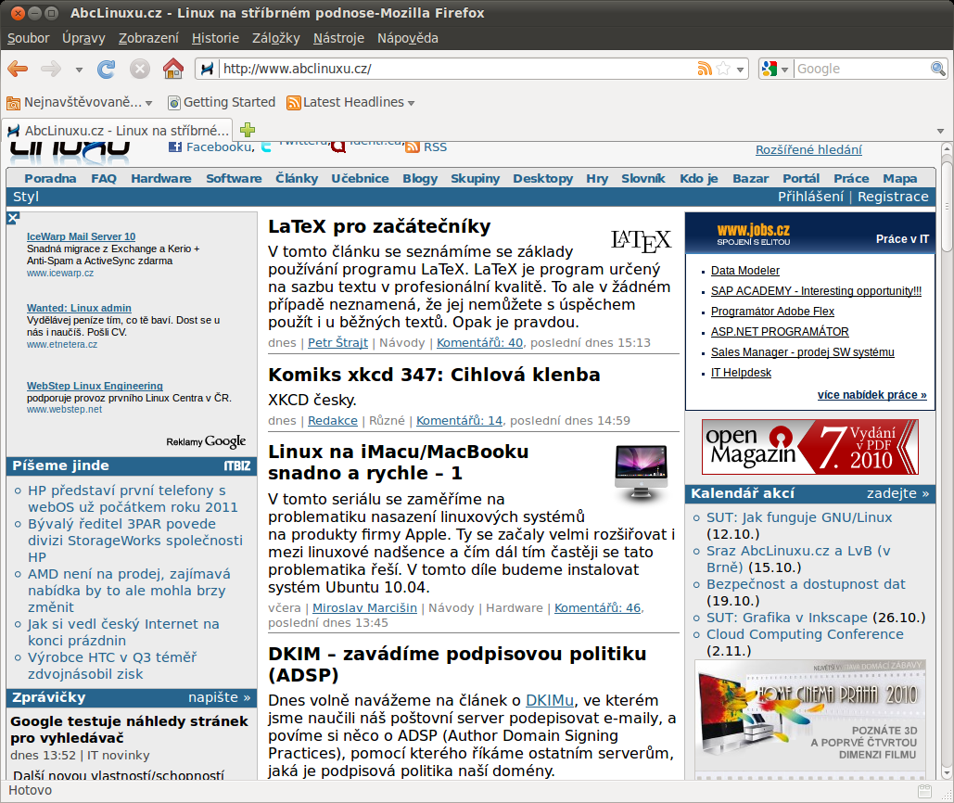Open the address bar history dropdown
This screenshot has height=803, width=954.
740,70
